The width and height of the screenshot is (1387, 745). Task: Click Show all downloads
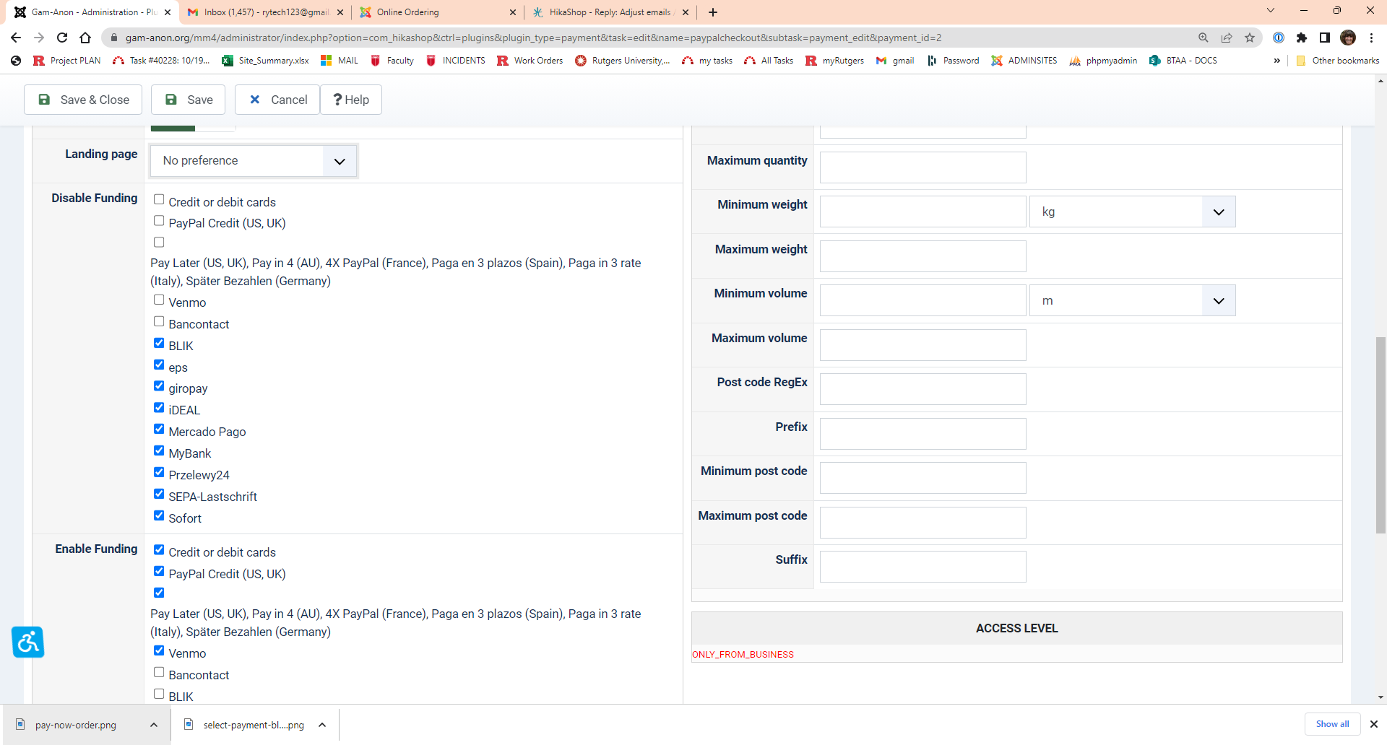[x=1332, y=724]
